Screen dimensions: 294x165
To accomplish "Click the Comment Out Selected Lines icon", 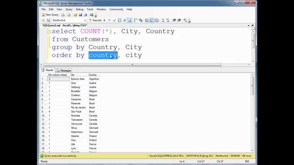I will pos(163,20).
